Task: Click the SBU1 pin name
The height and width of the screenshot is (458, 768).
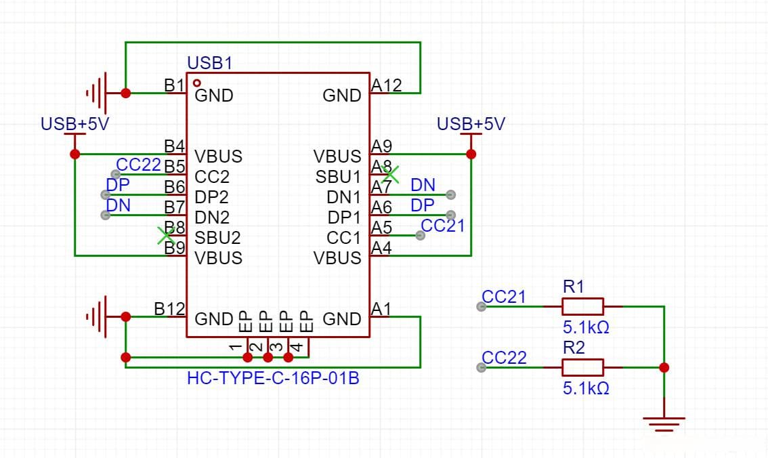Action: pos(338,176)
